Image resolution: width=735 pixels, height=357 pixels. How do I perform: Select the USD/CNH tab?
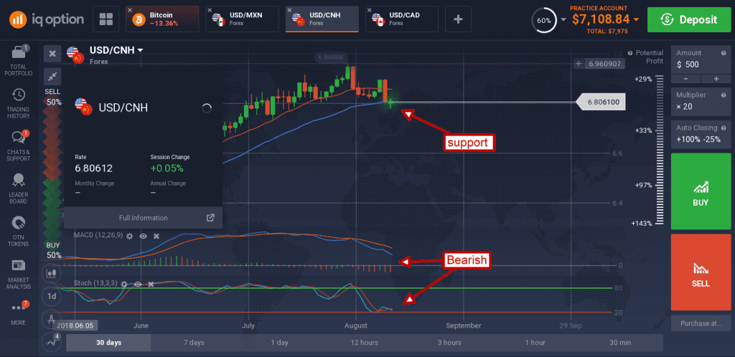tap(322, 19)
